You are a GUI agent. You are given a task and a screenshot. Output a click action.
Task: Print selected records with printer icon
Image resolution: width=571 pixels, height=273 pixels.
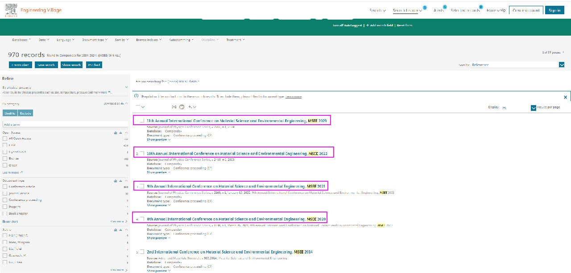pos(182,107)
